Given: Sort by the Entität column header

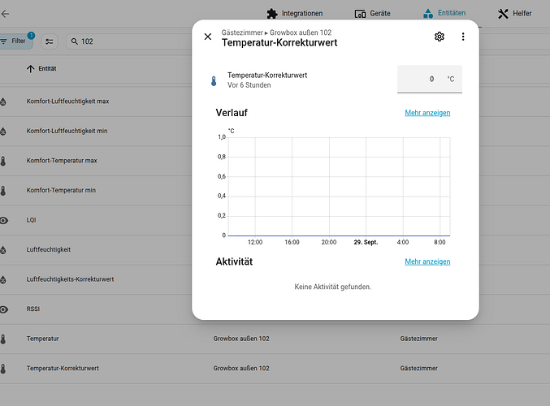Looking at the screenshot, I should 47,69.
